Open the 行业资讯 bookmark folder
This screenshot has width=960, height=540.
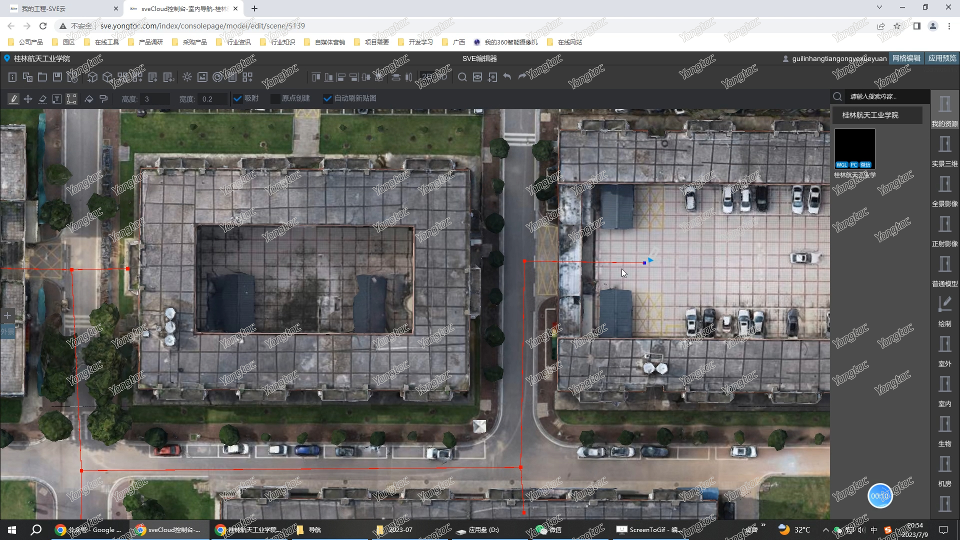tap(233, 42)
